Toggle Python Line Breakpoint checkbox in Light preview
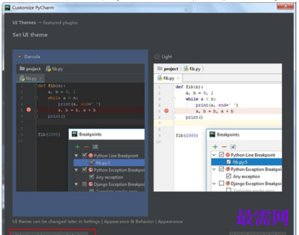 click(x=222, y=154)
